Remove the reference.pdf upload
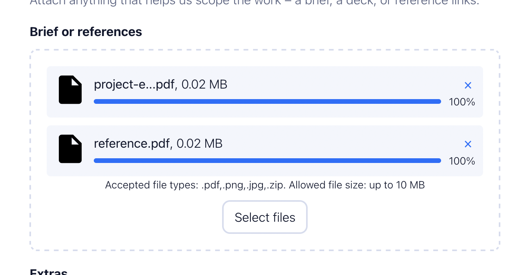 coord(468,144)
